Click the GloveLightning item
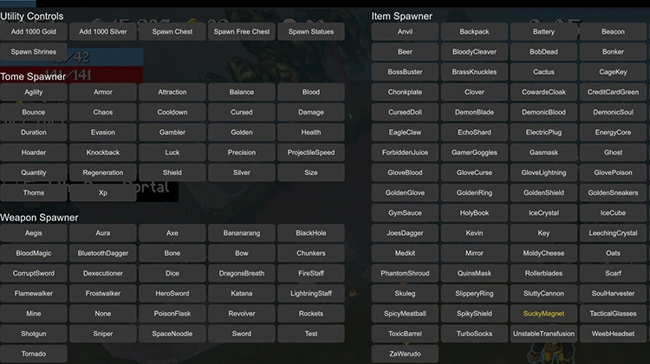The height and width of the screenshot is (364, 650). click(543, 172)
